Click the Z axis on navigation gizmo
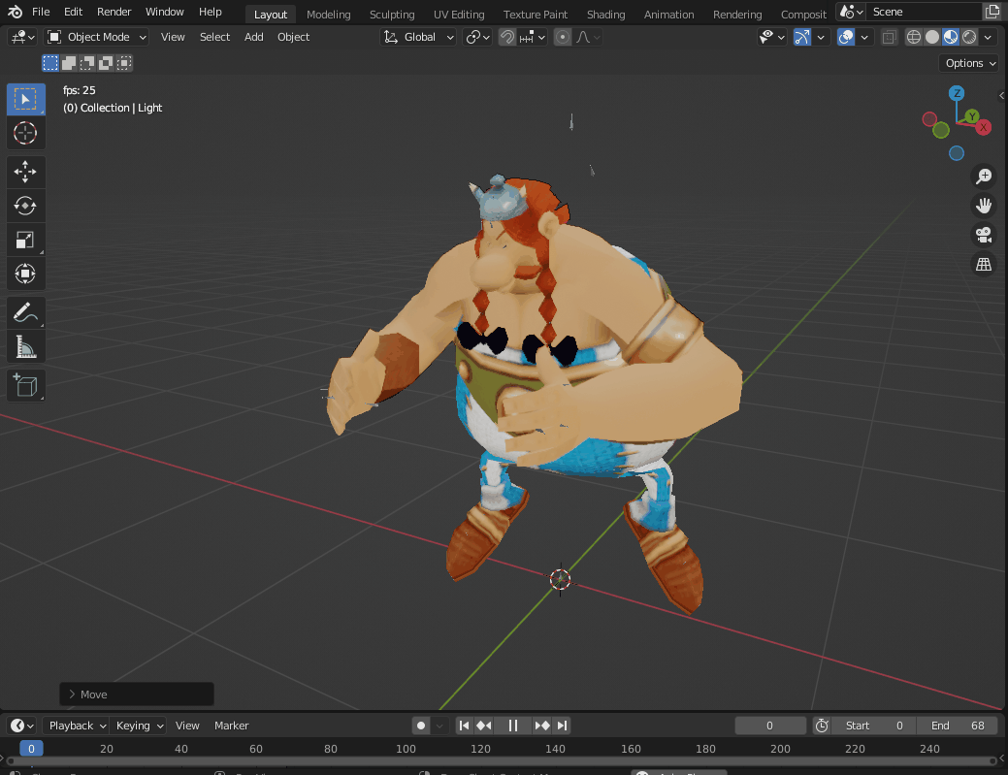This screenshot has width=1008, height=775. point(957,93)
